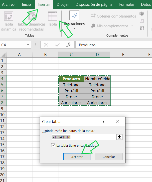152x182 pixels.
Task: Click Drone cell in column C
Action: click(x=71, y=97)
